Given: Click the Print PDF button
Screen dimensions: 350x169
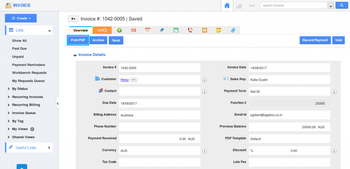Looking at the screenshot, I should coord(78,40).
